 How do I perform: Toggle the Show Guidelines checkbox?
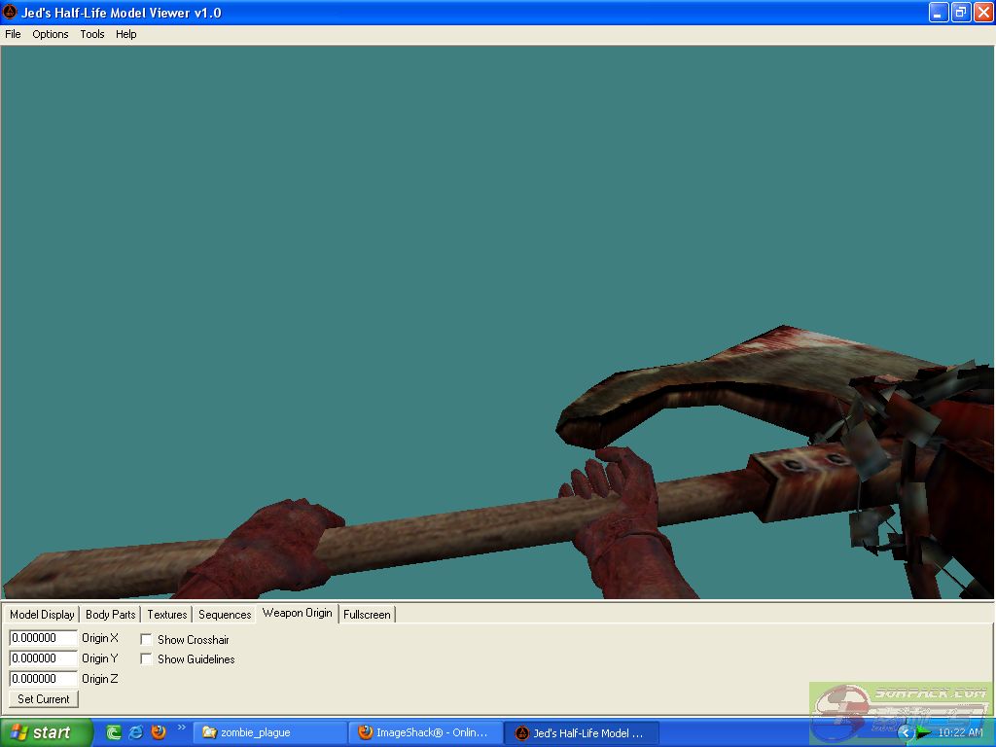147,659
